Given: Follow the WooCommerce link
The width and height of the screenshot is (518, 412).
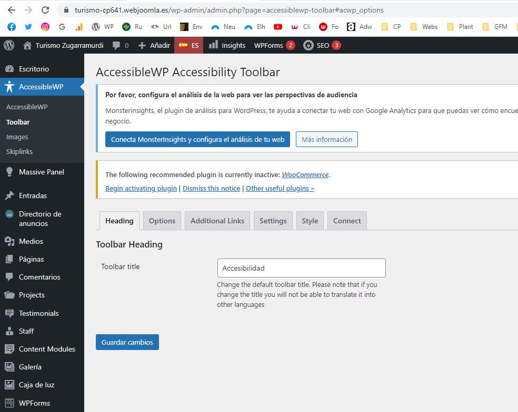Looking at the screenshot, I should 305,174.
